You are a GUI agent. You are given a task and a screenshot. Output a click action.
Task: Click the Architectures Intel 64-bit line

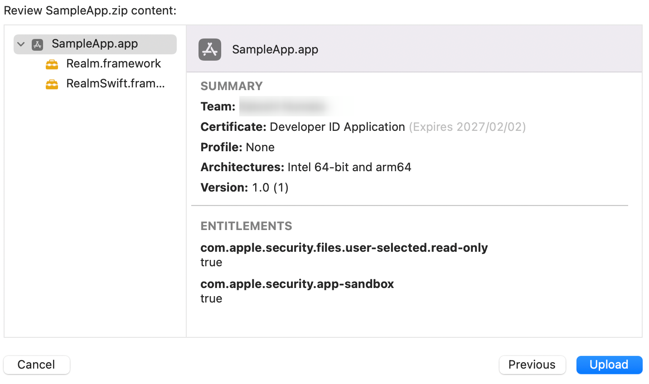[x=306, y=167]
